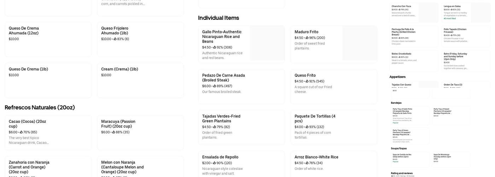The image size is (495, 177).
Task: Open Sopa De Mondongo item card
Action: click(452, 159)
